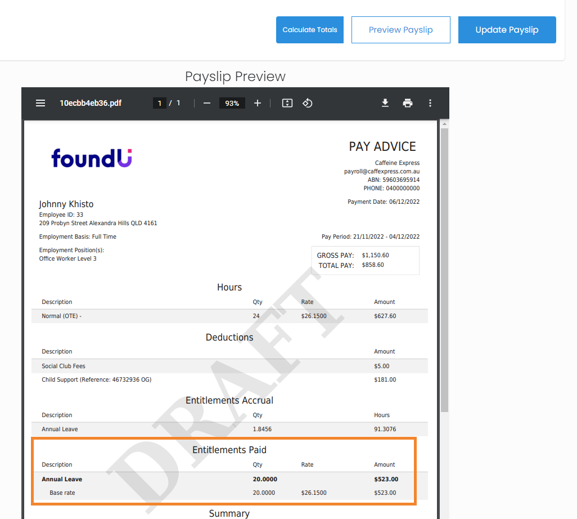Viewport: 577px width, 519px height.
Task: Click the Update Payslip button
Action: pyautogui.click(x=507, y=30)
